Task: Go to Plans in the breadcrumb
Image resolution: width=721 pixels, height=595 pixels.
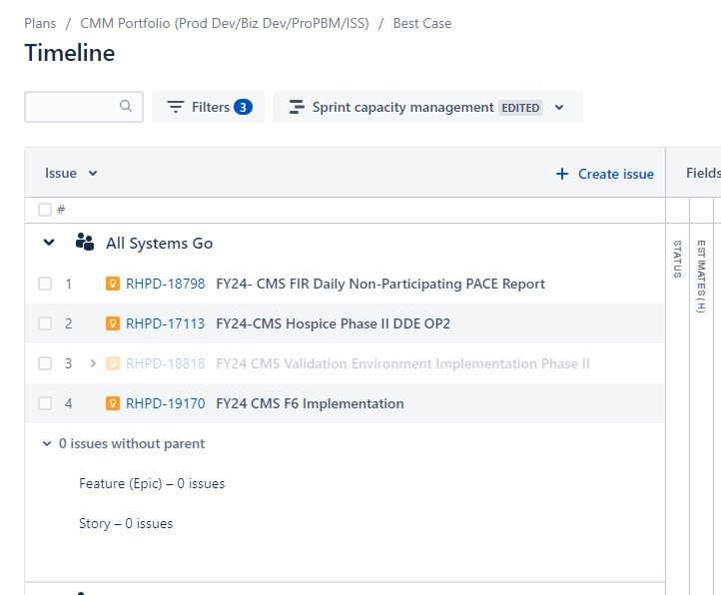Action: (40, 23)
